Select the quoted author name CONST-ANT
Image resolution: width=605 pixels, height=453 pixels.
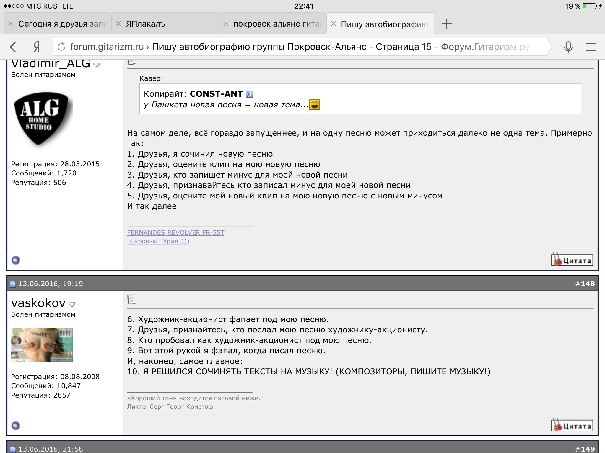pos(216,94)
